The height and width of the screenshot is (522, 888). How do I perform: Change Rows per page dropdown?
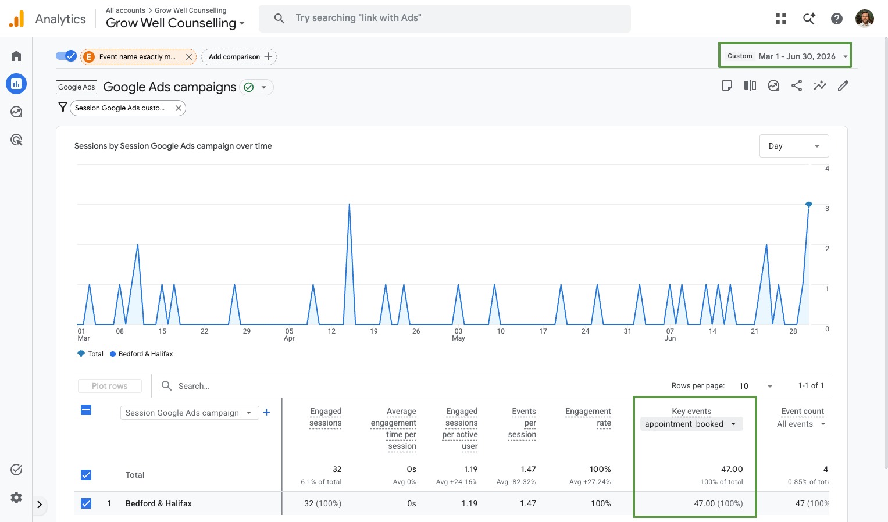755,386
